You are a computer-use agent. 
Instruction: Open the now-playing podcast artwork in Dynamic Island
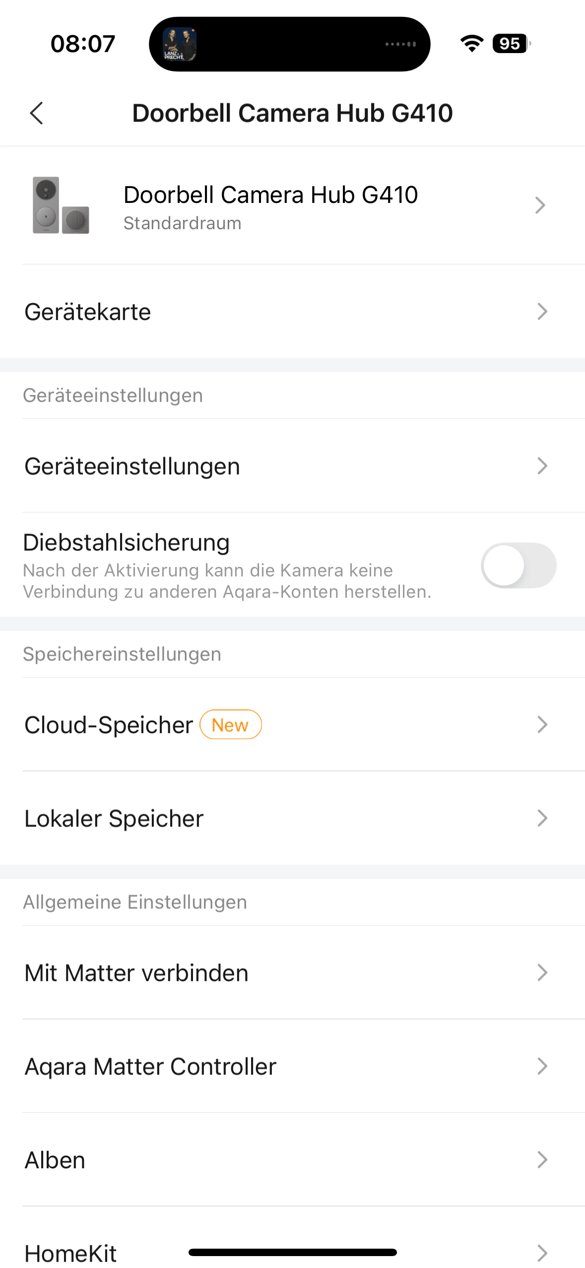tap(180, 44)
